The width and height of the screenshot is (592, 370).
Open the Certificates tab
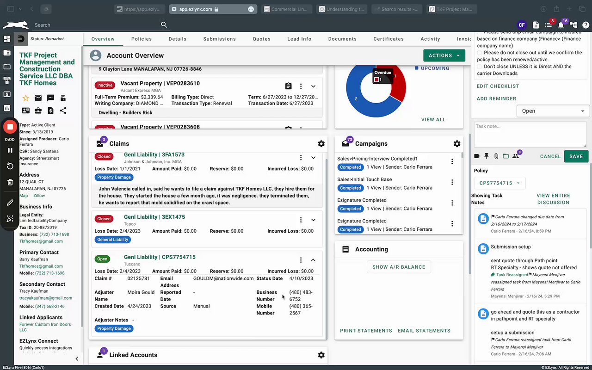click(388, 39)
